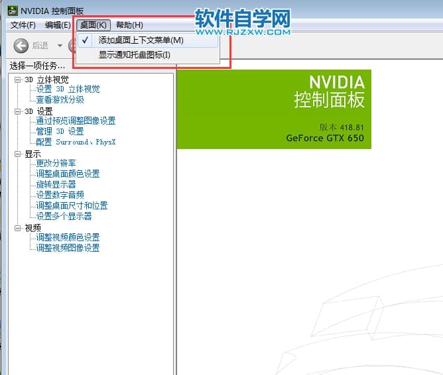Open the 文件(F) menu
Viewport: 443px width, 375px height.
click(x=23, y=25)
